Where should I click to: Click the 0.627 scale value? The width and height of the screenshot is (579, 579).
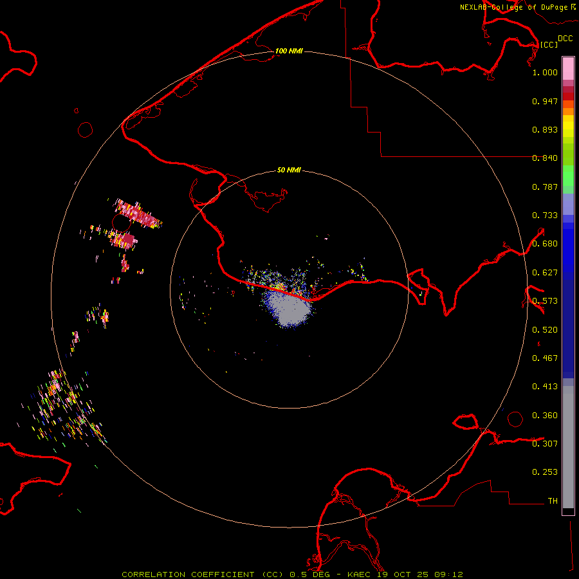[545, 273]
